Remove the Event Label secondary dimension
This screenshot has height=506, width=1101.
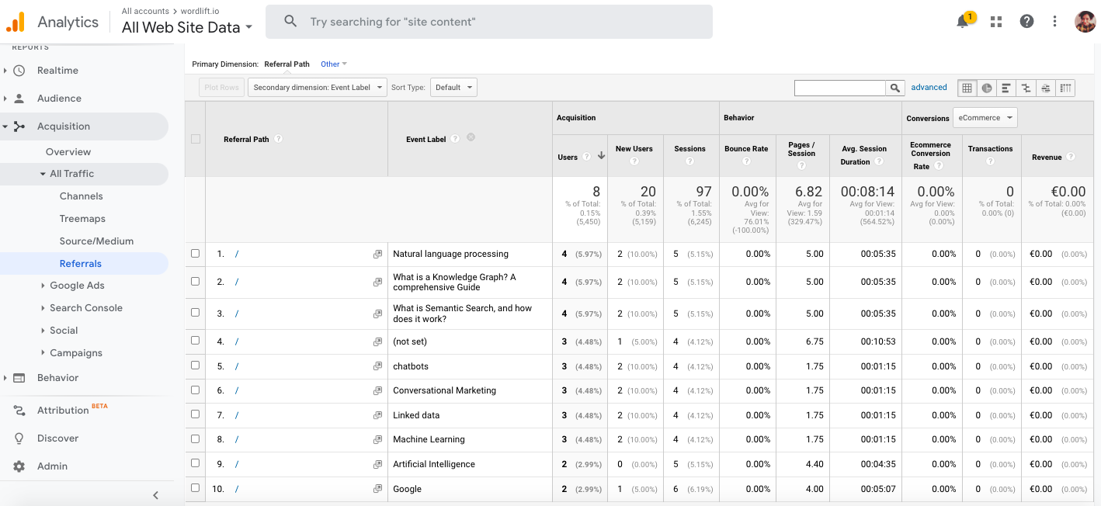tap(471, 137)
